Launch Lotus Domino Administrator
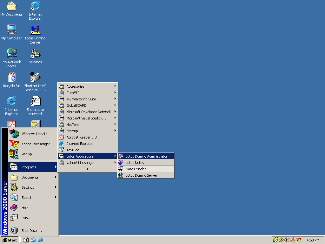Image resolution: width=325 pixels, height=244 pixels. [x=146, y=156]
